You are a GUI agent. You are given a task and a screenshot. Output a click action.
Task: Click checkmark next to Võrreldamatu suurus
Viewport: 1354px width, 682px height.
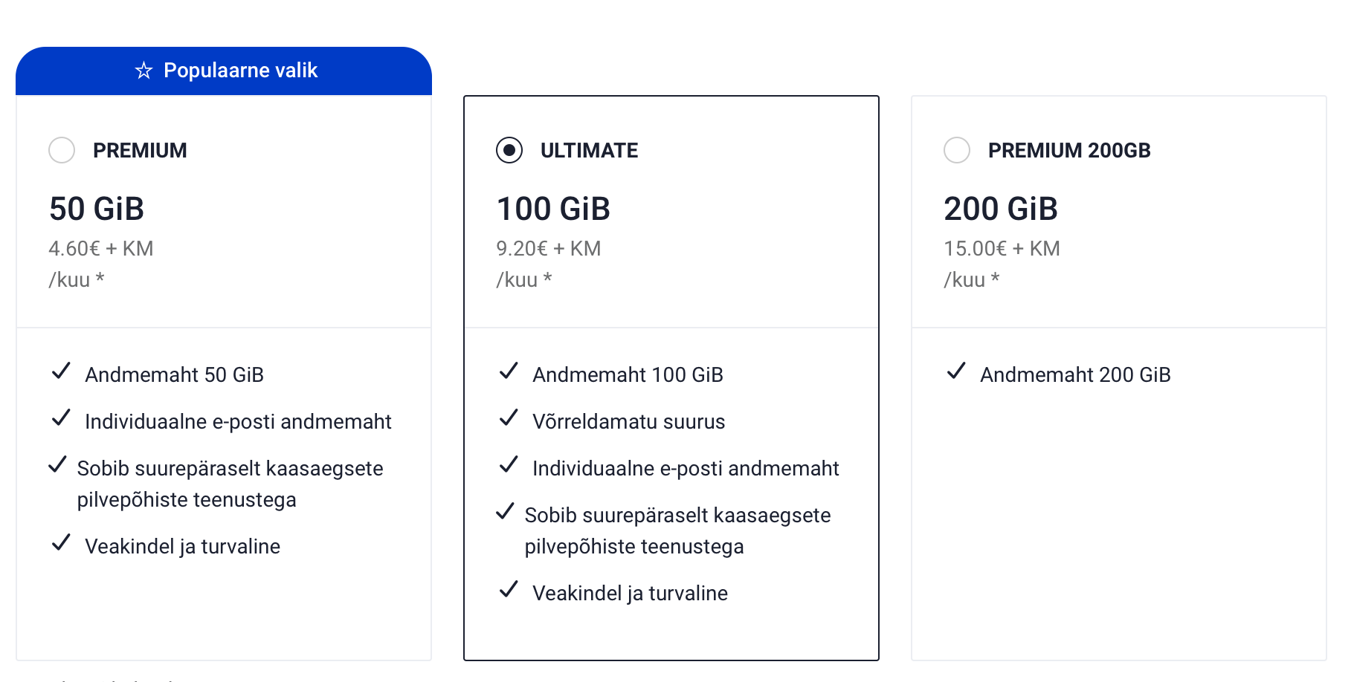(x=509, y=418)
